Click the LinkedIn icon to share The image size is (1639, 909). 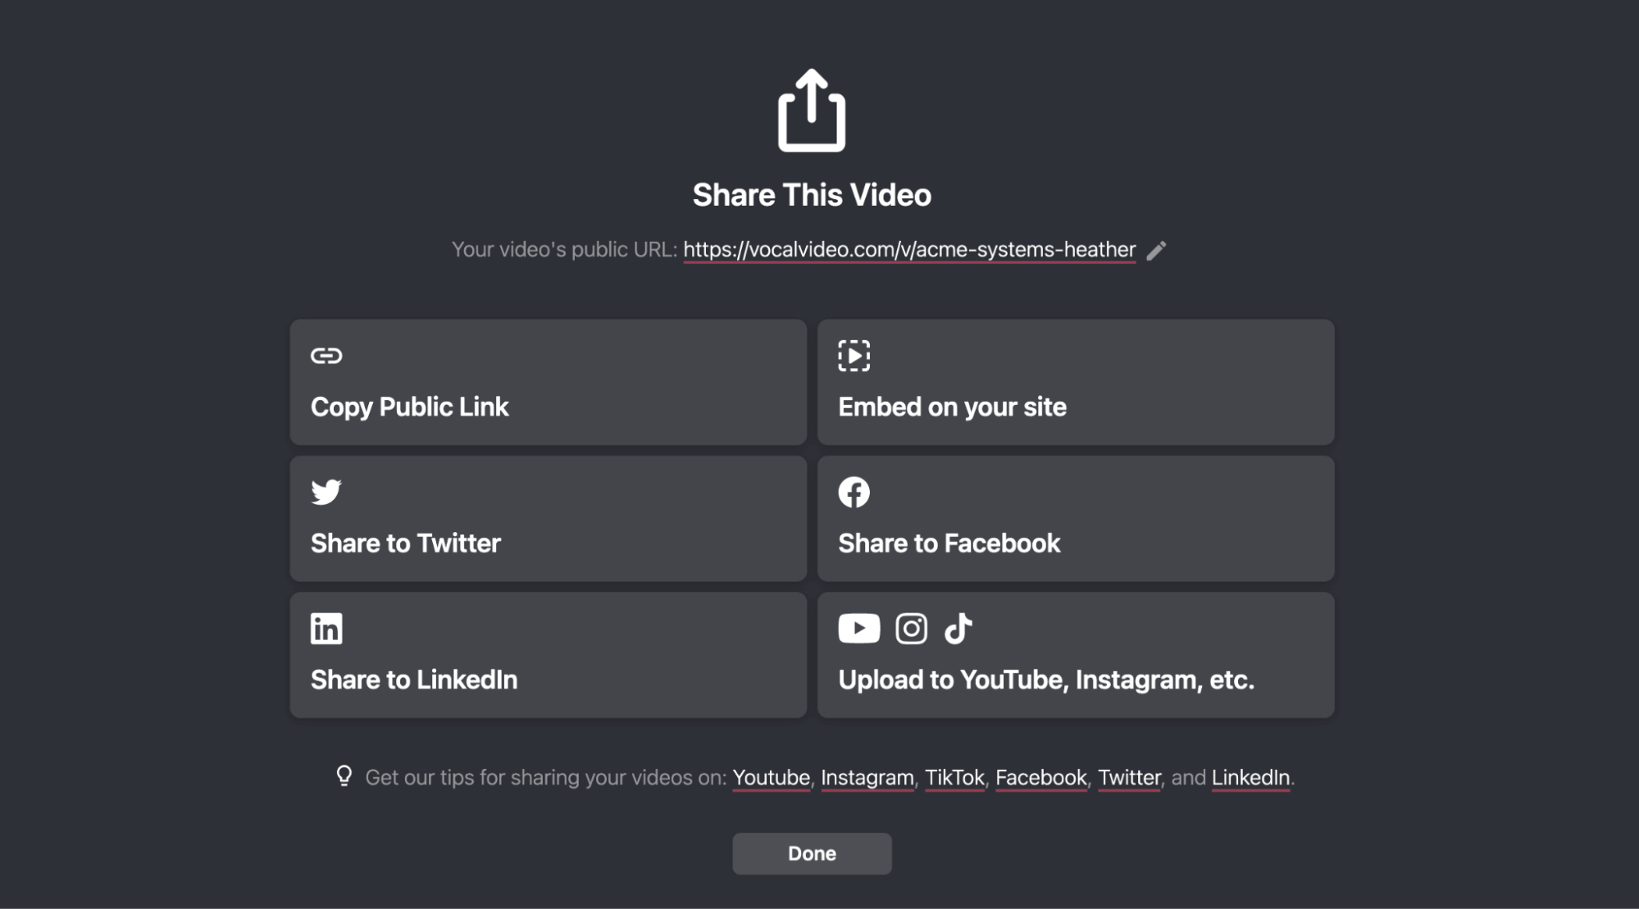pyautogui.click(x=326, y=628)
